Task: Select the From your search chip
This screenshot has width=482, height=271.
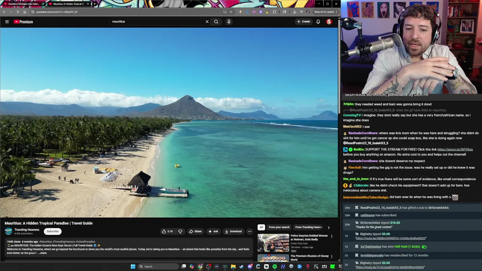Action: (x=279, y=227)
